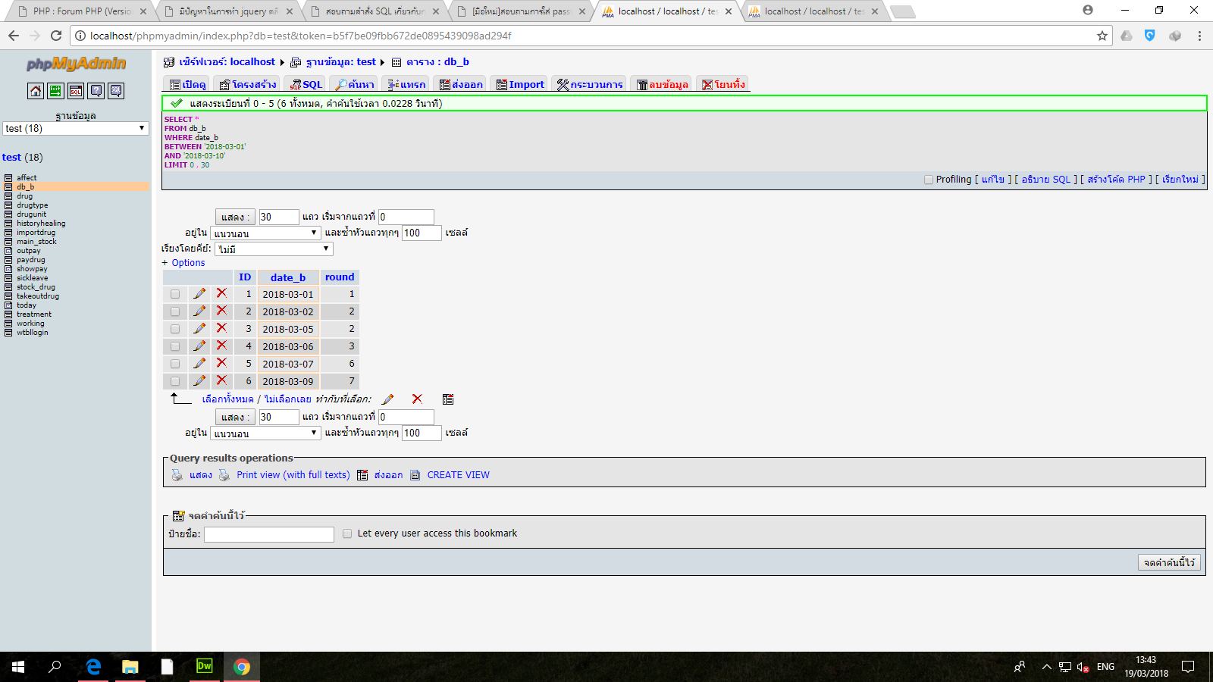The height and width of the screenshot is (682, 1213).
Task: Click export-selected icon below the table
Action: click(448, 399)
